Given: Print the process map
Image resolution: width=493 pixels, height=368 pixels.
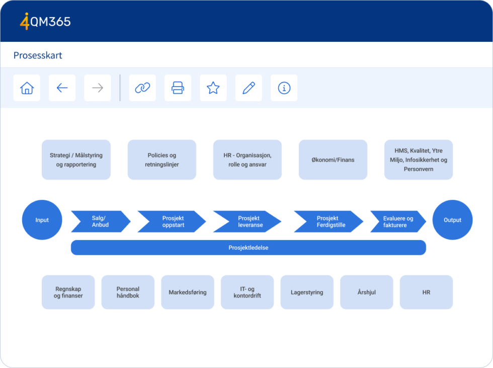Looking at the screenshot, I should [x=178, y=88].
